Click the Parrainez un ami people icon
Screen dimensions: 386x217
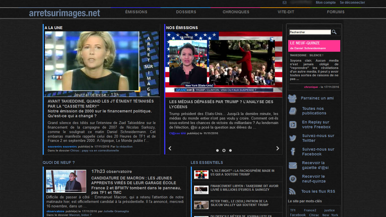pos(292,98)
